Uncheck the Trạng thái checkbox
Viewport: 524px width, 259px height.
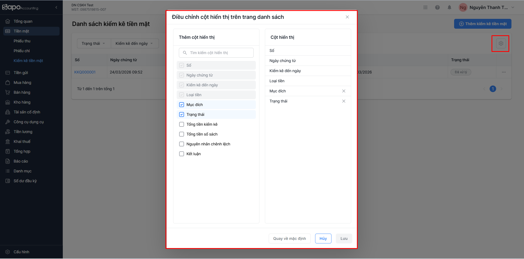pyautogui.click(x=182, y=114)
